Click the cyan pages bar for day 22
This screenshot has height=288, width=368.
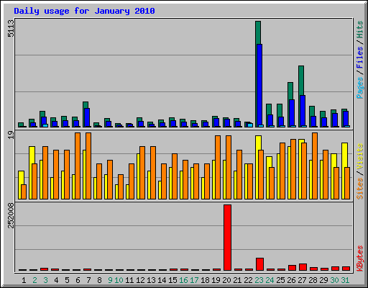click(x=250, y=125)
